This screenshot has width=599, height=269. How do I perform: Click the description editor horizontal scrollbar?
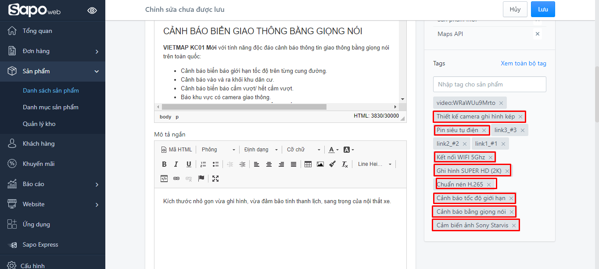244,107
